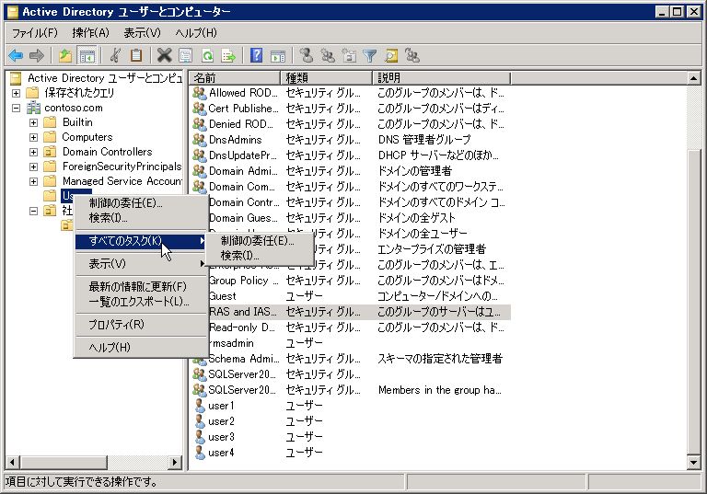This screenshot has height=494, width=707.
Task: Expand the Builtin folder
Action: click(34, 122)
